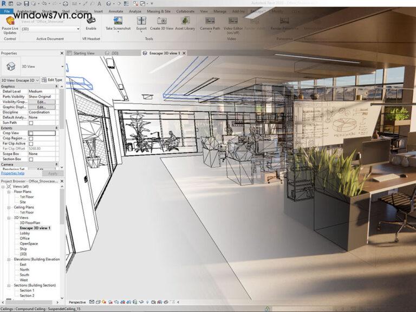The height and width of the screenshot is (312, 416).
Task: Click the Open folder icon in quick access toolbar
Action: click(x=19, y=4)
